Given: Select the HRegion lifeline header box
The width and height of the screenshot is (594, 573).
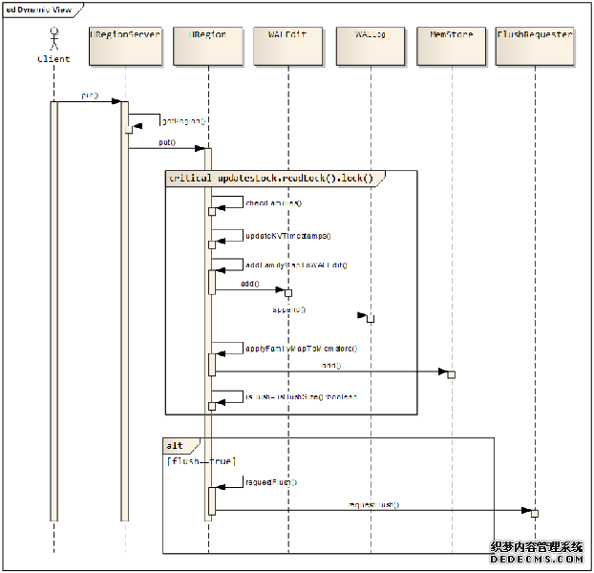Looking at the screenshot, I should pyautogui.click(x=207, y=47).
